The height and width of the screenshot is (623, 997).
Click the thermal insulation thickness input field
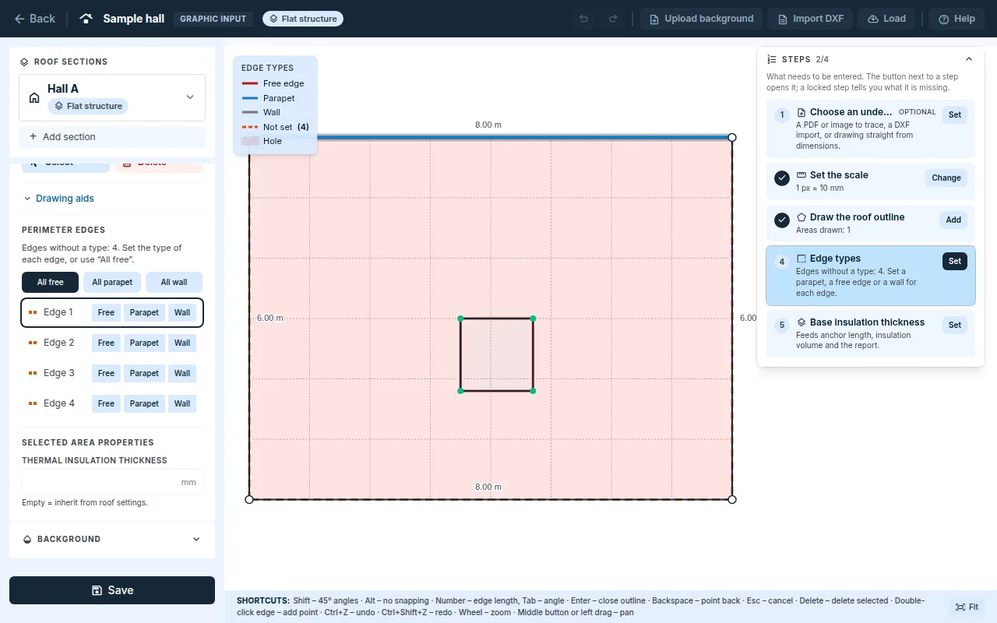coord(112,482)
